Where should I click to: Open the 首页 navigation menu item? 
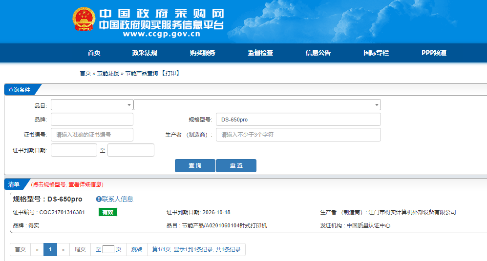(x=94, y=53)
